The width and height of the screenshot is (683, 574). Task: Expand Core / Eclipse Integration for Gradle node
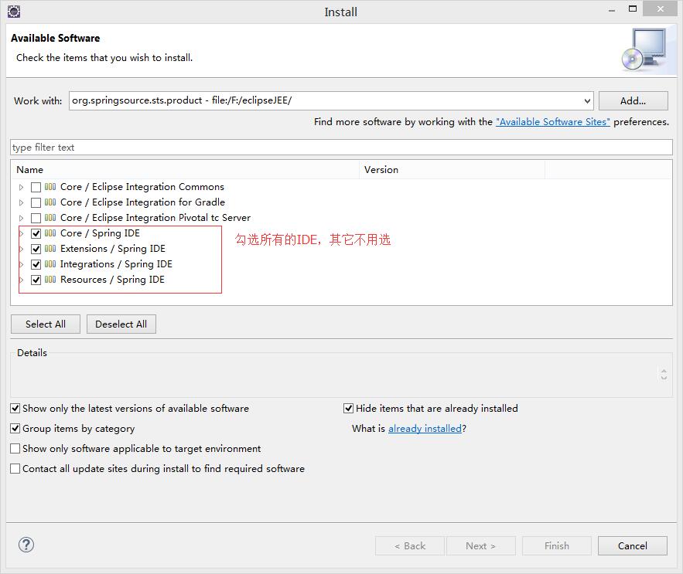[x=21, y=202]
